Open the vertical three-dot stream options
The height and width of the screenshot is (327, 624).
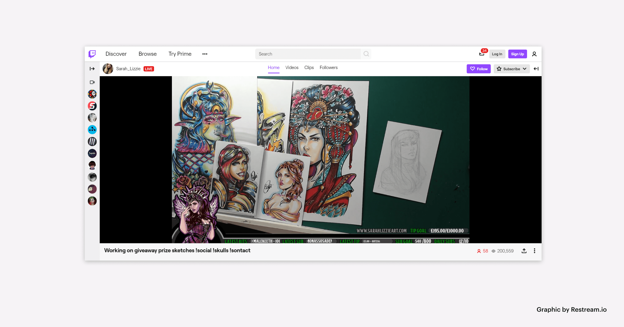(x=535, y=251)
